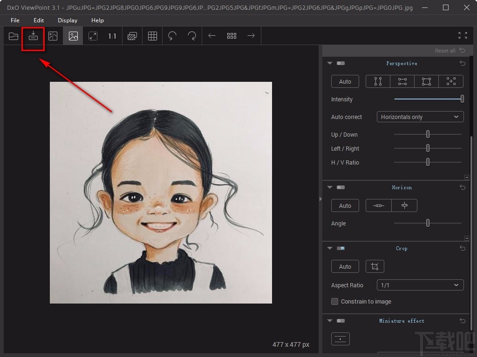Select the force vertical parallel lines tool

377,81
